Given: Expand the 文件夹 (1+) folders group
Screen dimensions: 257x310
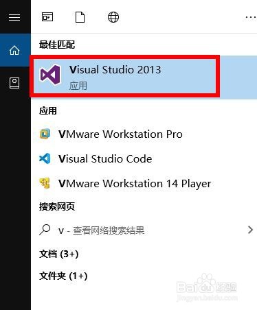Looking at the screenshot, I should click(x=63, y=276).
